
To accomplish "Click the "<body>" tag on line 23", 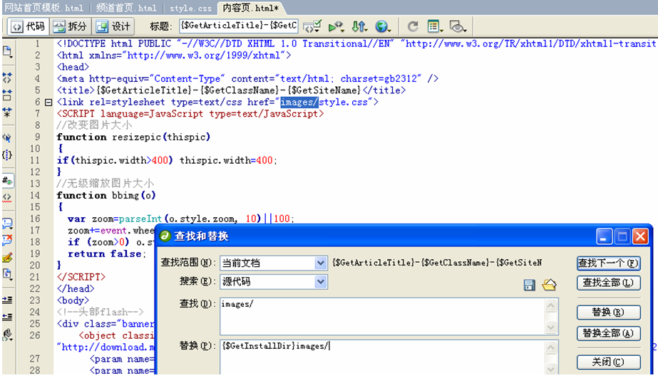I will 73,300.
